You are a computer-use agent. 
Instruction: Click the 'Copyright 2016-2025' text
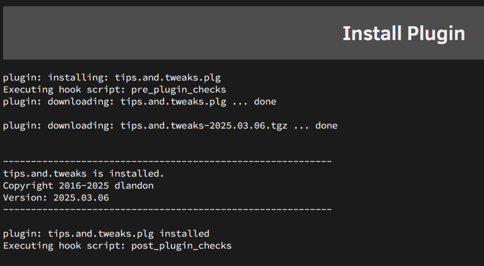point(56,186)
